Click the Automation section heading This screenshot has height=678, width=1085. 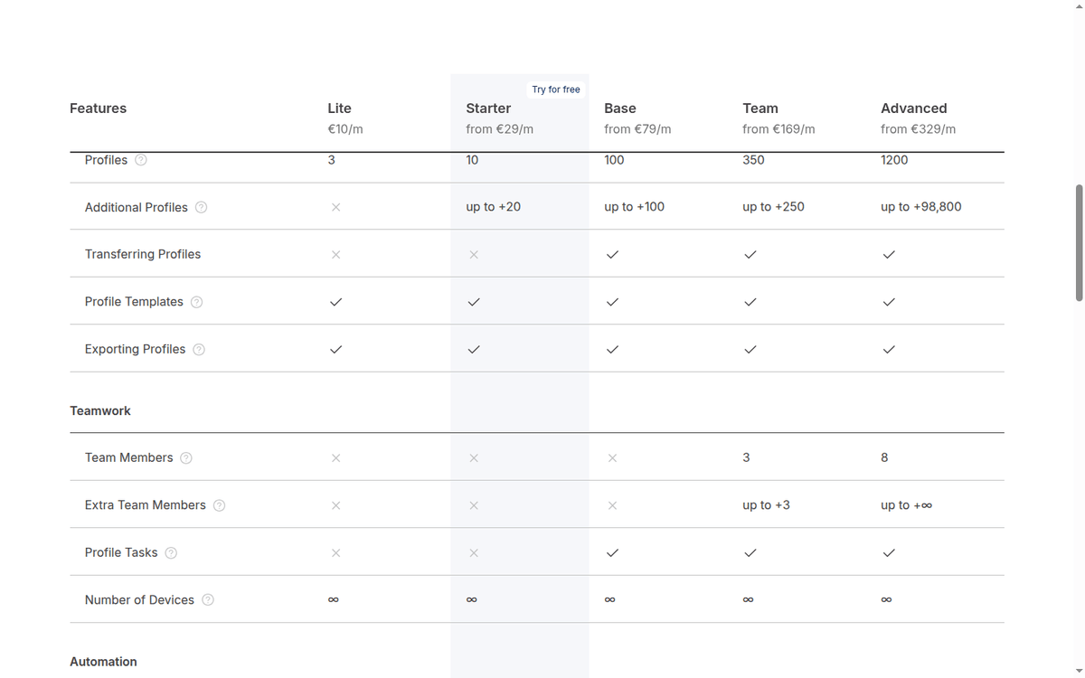[x=103, y=662]
